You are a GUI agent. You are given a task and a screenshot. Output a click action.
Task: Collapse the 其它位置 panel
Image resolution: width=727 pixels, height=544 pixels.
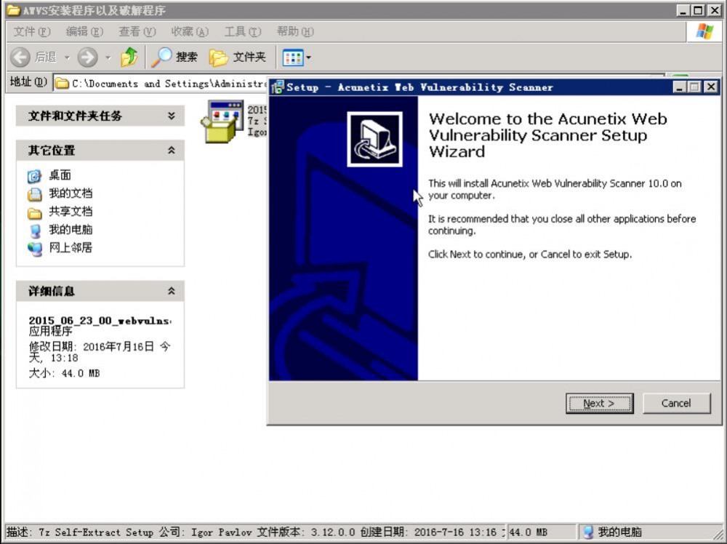pyautogui.click(x=171, y=151)
